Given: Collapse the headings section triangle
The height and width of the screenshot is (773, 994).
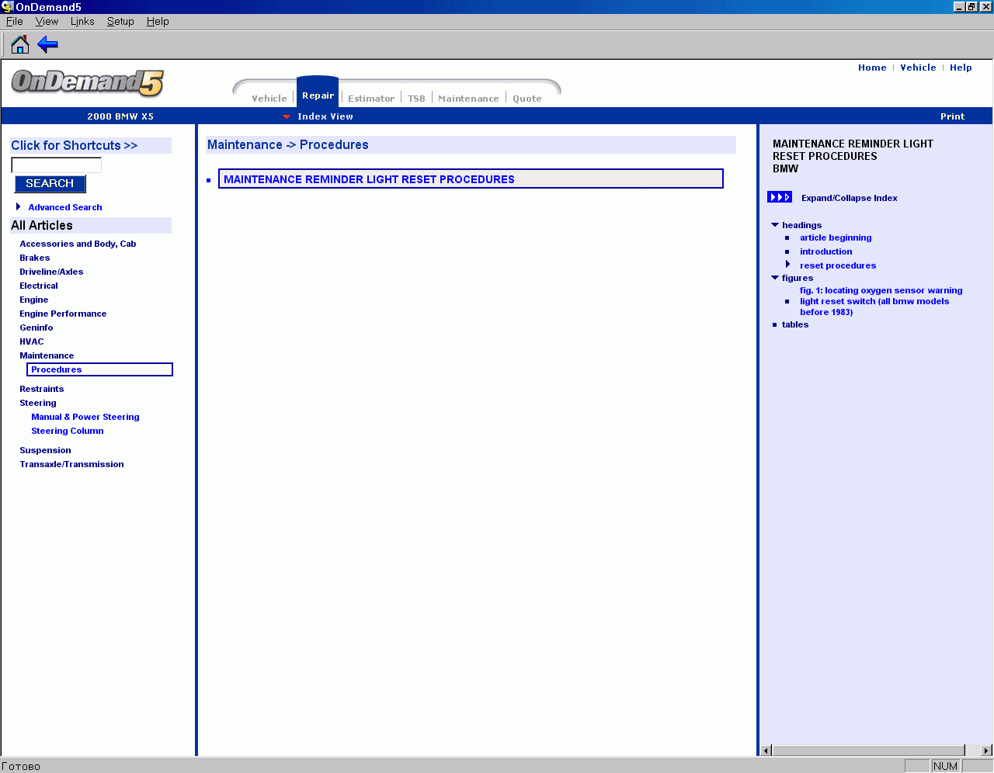Looking at the screenshot, I should [775, 225].
